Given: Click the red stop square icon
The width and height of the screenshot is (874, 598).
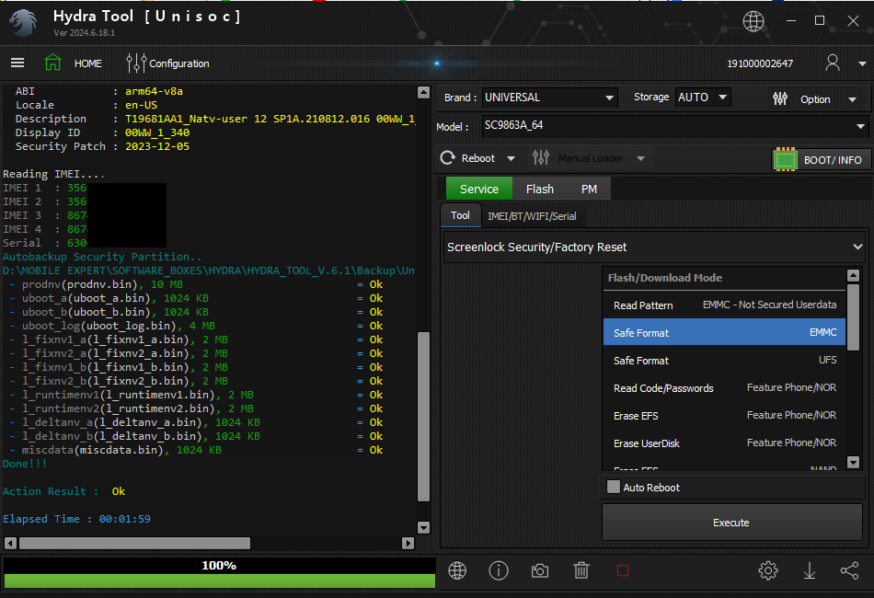Looking at the screenshot, I should click(x=623, y=570).
